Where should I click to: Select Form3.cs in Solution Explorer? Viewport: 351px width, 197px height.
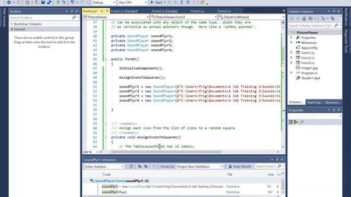pyautogui.click(x=308, y=63)
